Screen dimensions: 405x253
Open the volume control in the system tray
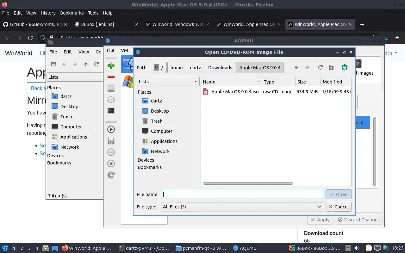click(357, 248)
